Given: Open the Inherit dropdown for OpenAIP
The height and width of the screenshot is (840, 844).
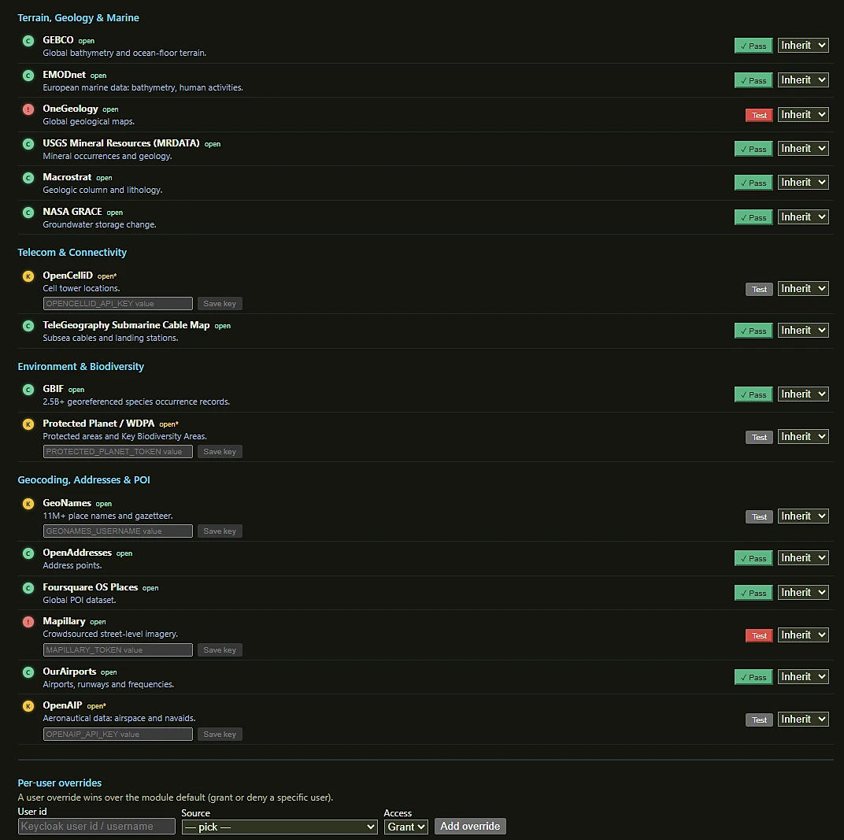Looking at the screenshot, I should tap(803, 720).
